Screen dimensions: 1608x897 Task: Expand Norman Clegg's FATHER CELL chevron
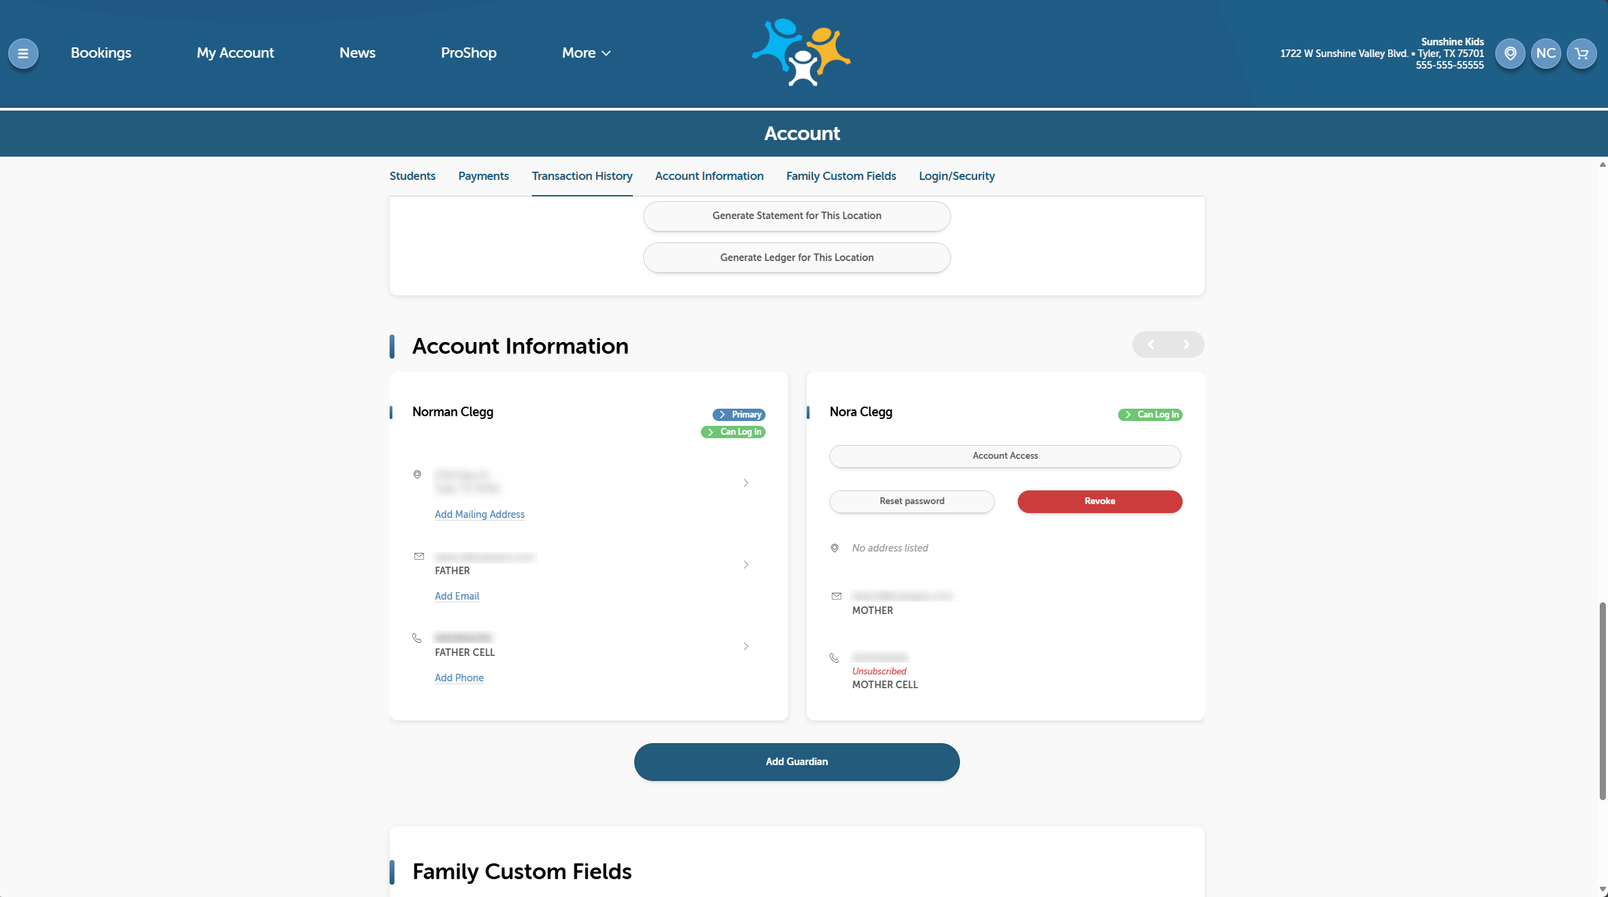point(746,646)
